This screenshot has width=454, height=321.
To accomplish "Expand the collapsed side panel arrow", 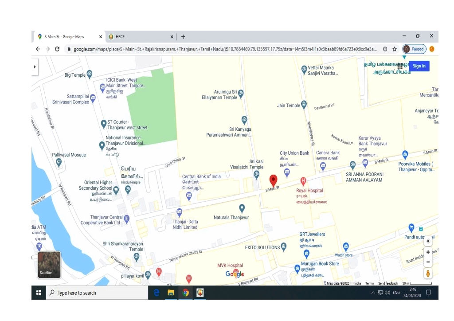I will tap(35, 67).
